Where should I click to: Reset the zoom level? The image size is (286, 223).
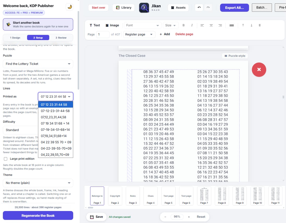coord(201,217)
